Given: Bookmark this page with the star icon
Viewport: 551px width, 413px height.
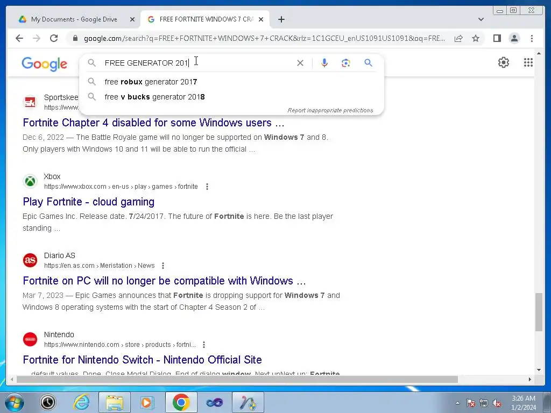Looking at the screenshot, I should click(x=476, y=38).
